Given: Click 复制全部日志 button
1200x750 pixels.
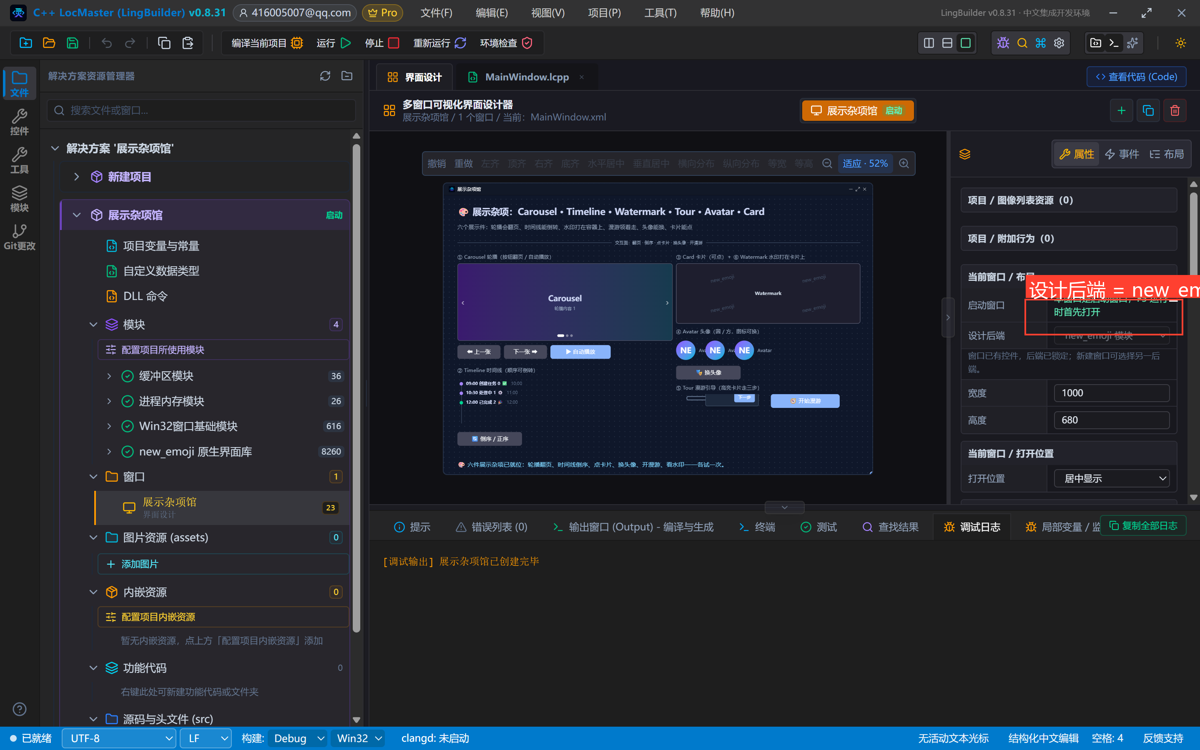Looking at the screenshot, I should 1143,526.
